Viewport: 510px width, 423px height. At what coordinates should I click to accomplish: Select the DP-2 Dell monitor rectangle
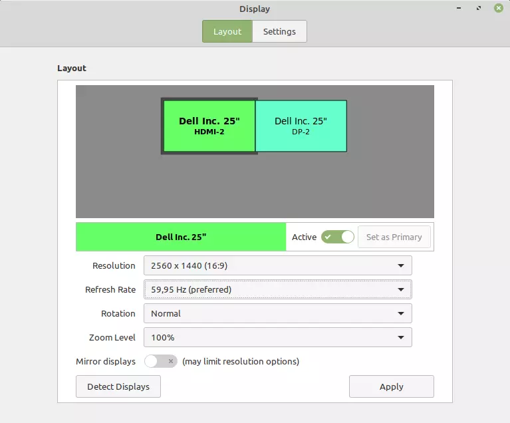point(301,126)
